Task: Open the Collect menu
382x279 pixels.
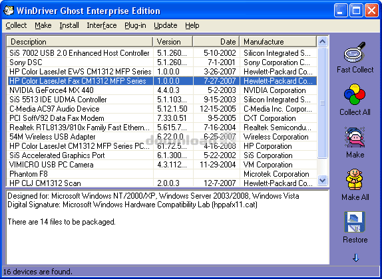Action: [x=16, y=25]
